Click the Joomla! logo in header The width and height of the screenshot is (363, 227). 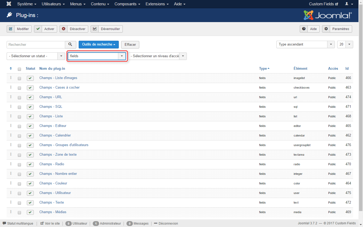[x=328, y=15]
